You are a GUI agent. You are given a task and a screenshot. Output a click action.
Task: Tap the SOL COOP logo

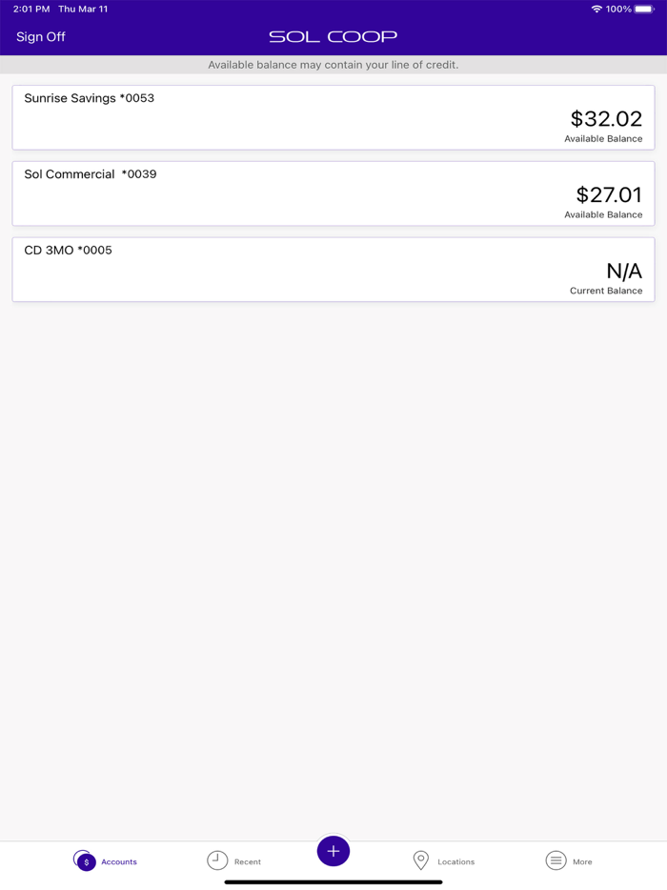(x=333, y=37)
